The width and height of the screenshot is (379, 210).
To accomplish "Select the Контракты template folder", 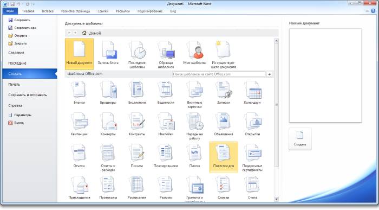I will [137, 124].
